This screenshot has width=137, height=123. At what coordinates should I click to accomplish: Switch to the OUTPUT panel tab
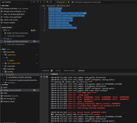[x=58, y=71]
